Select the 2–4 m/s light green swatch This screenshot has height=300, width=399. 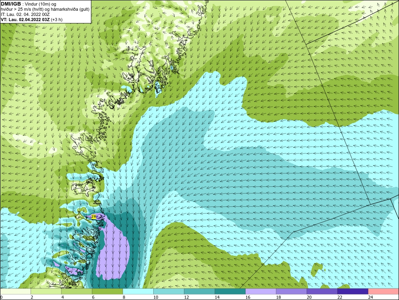coord(46,291)
